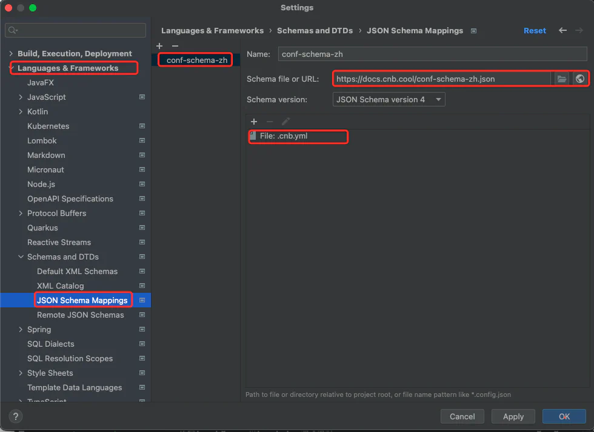Focus the settings search box
594x432 pixels.
click(76, 30)
